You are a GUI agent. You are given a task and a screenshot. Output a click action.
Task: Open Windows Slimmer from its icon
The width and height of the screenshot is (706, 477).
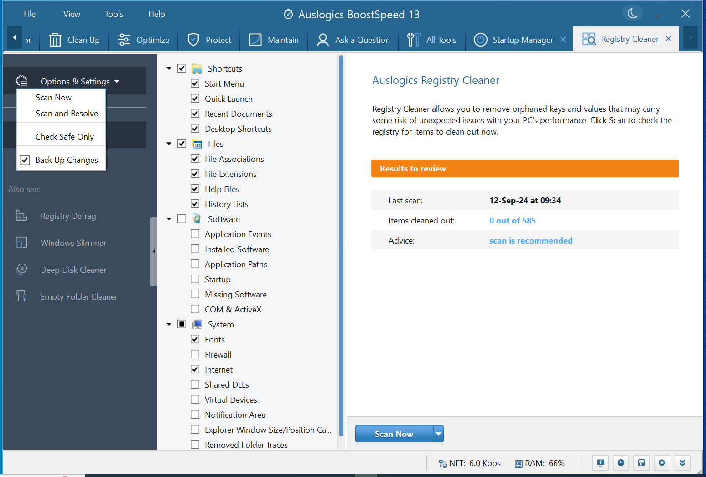(21, 243)
